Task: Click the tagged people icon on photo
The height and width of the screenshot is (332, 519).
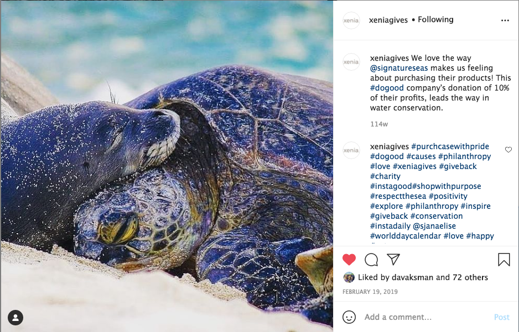Action: (x=15, y=318)
